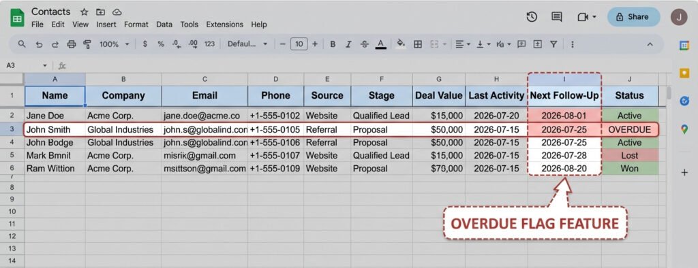Search the menus magnifier icon

click(21, 44)
